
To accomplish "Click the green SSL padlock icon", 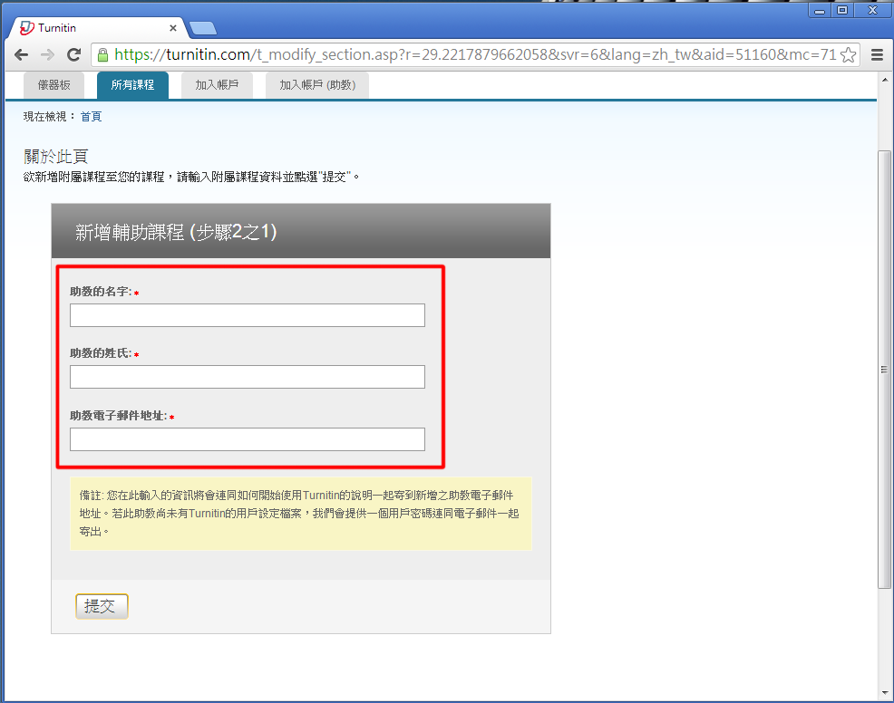I will click(x=102, y=54).
